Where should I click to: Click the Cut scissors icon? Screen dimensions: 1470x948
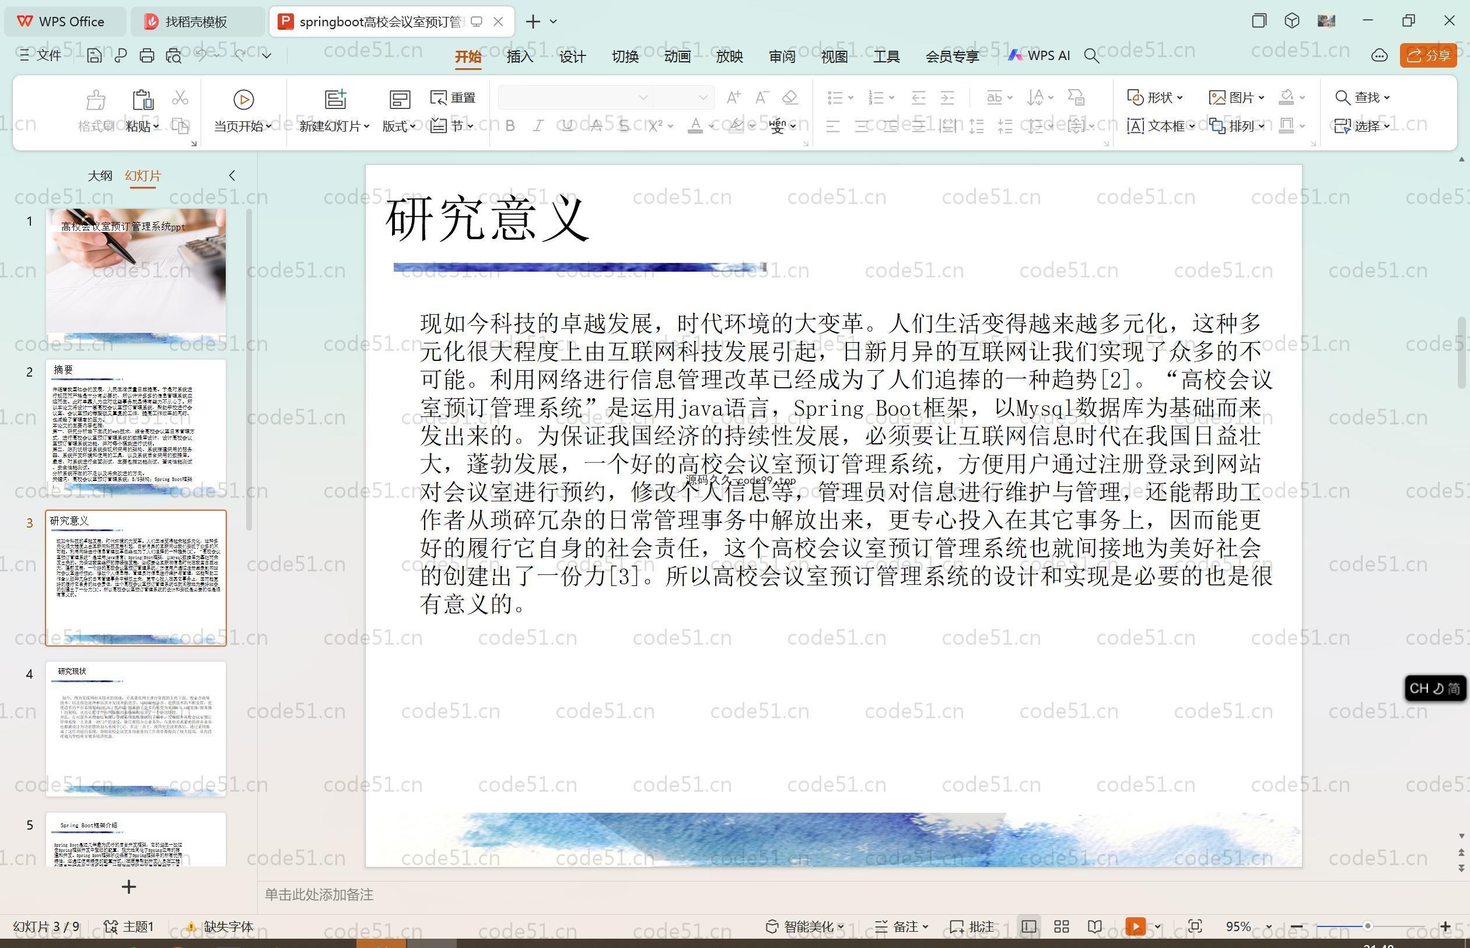pyautogui.click(x=180, y=97)
